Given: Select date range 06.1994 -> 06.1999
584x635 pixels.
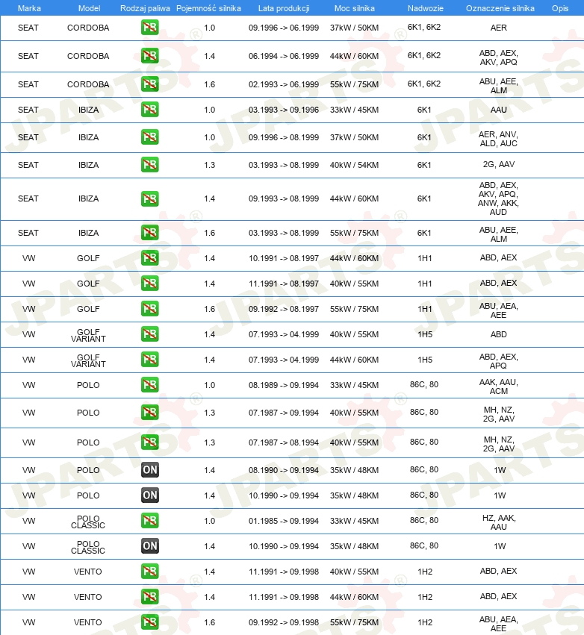Looking at the screenshot, I should click(x=284, y=56).
